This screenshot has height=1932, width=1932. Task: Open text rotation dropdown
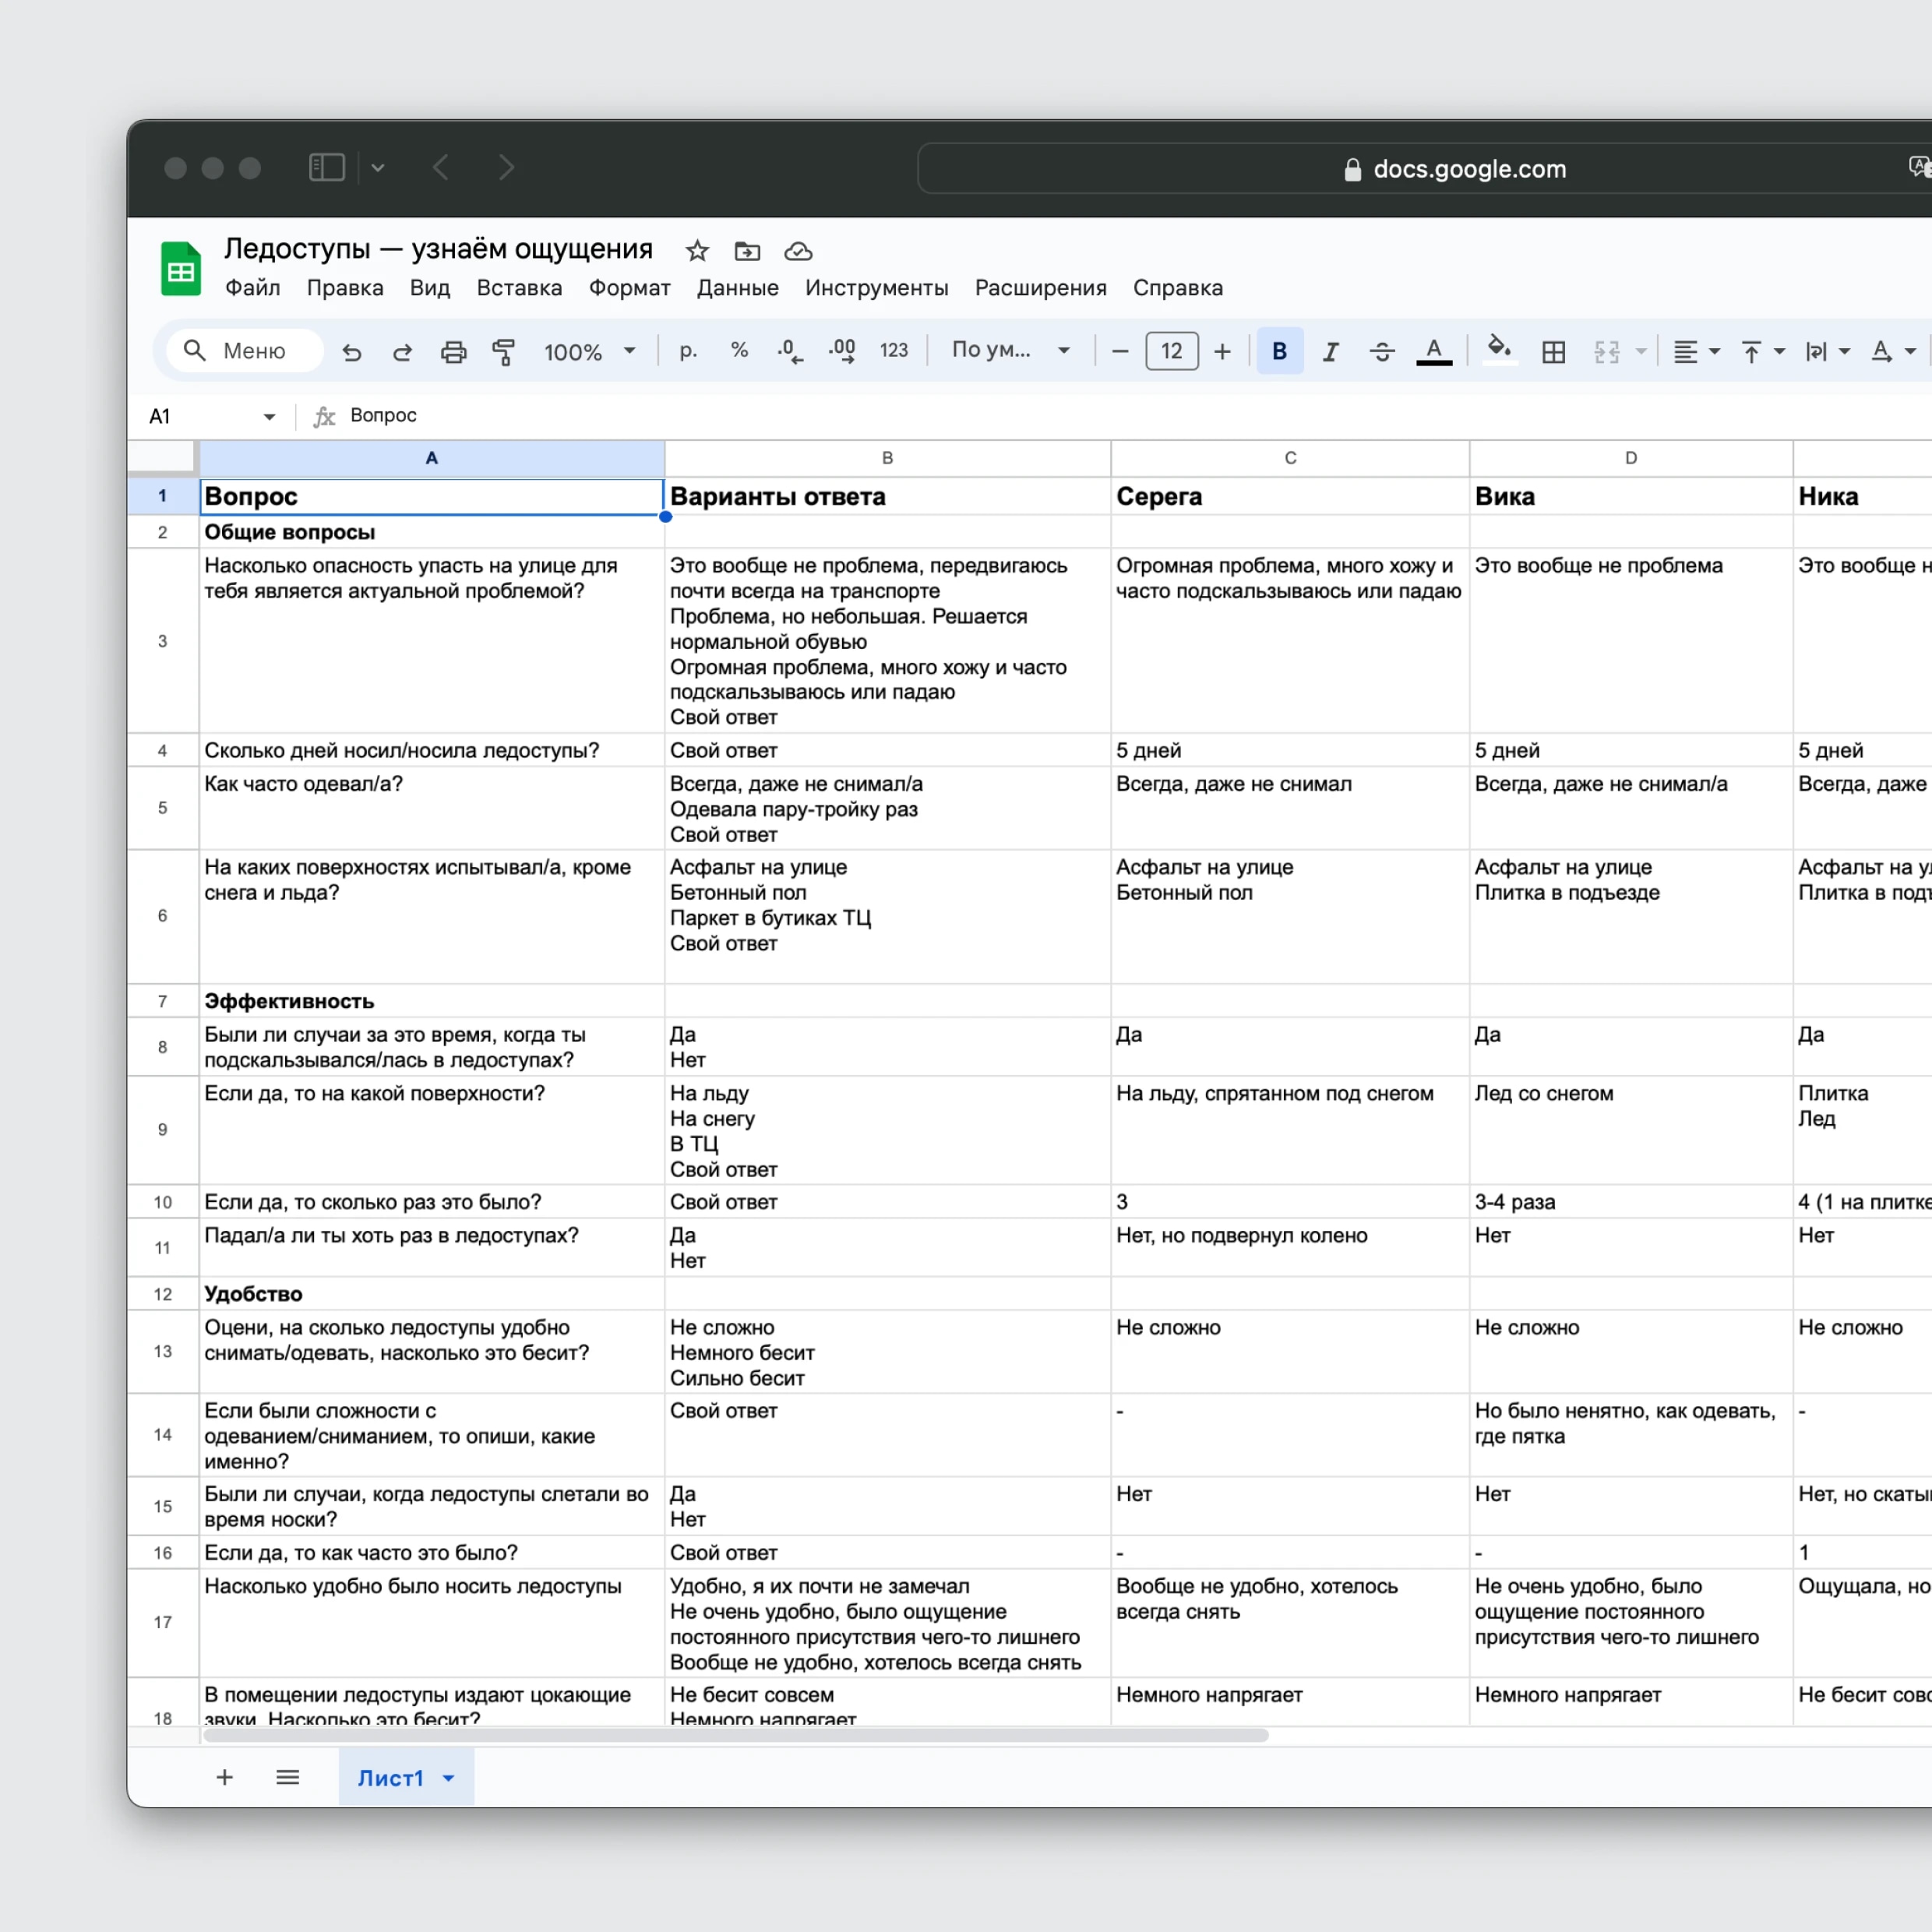coord(1893,352)
